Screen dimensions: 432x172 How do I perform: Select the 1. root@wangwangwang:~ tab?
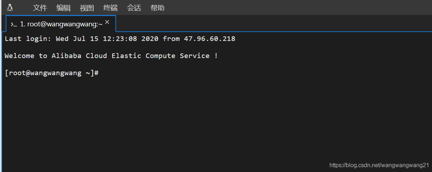(61, 24)
